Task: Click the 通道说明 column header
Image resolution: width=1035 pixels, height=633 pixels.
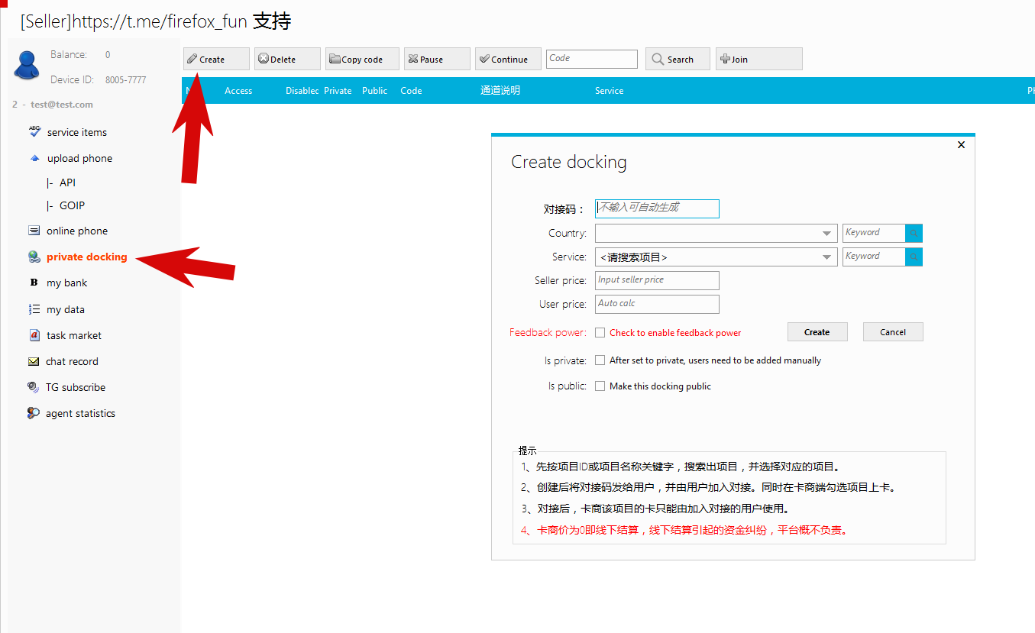Action: [x=500, y=90]
